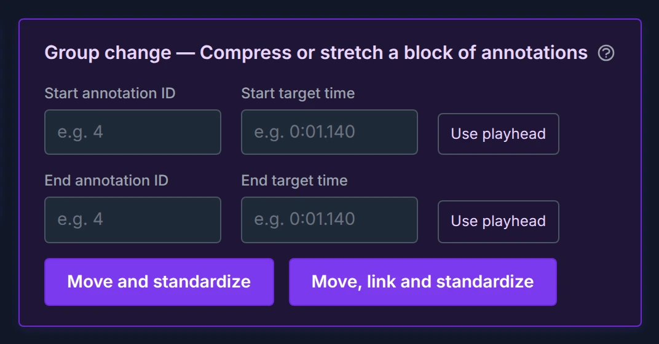Click Move, link and standardize
This screenshot has height=344, width=659.
423,282
